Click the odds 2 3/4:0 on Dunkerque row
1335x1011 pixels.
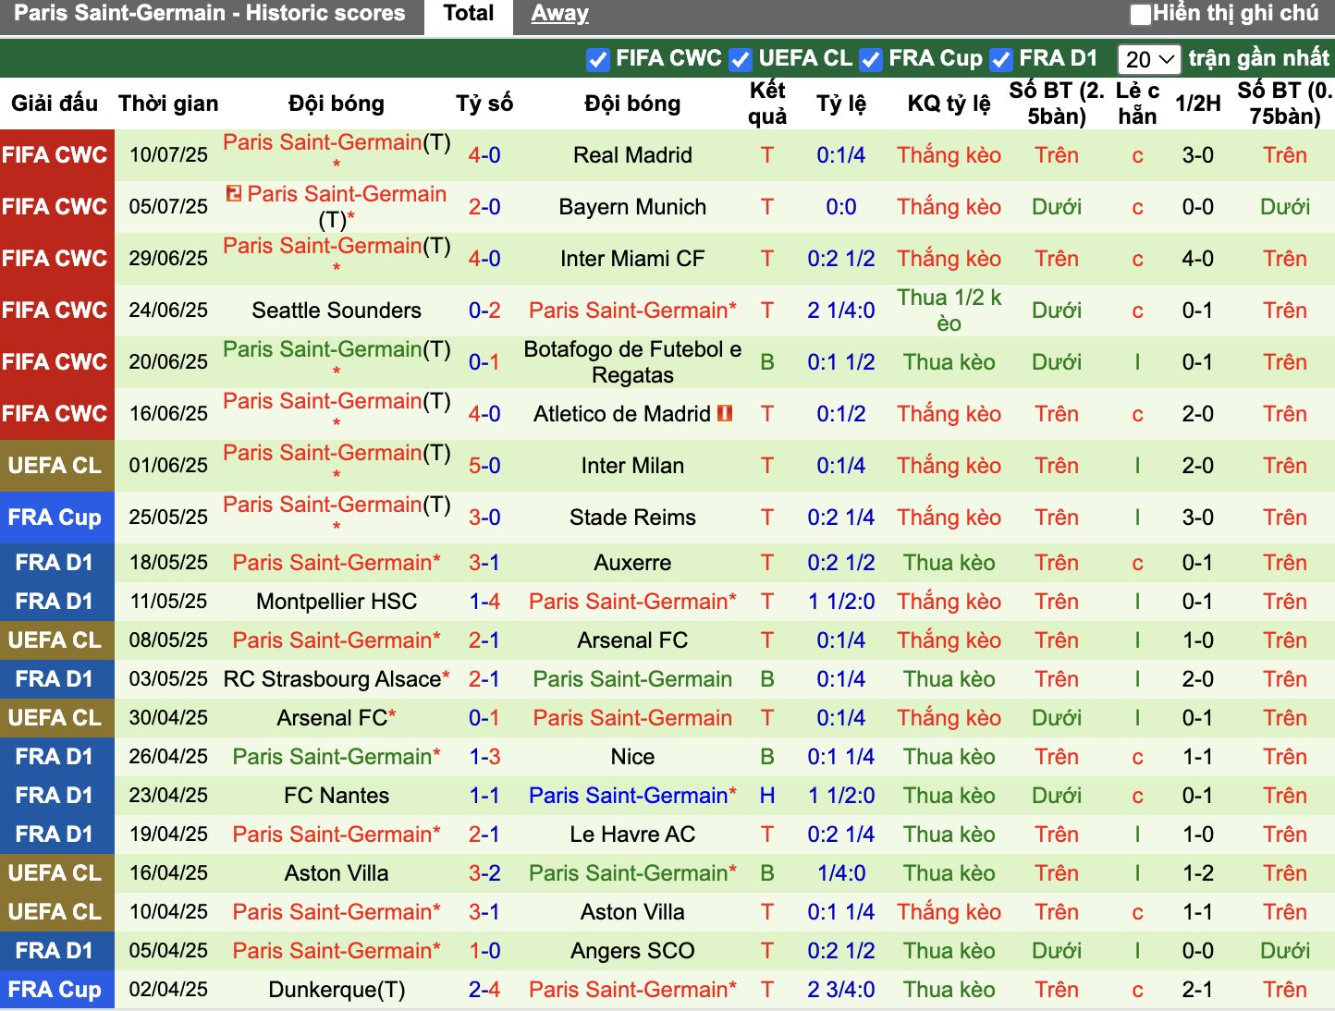click(x=841, y=989)
